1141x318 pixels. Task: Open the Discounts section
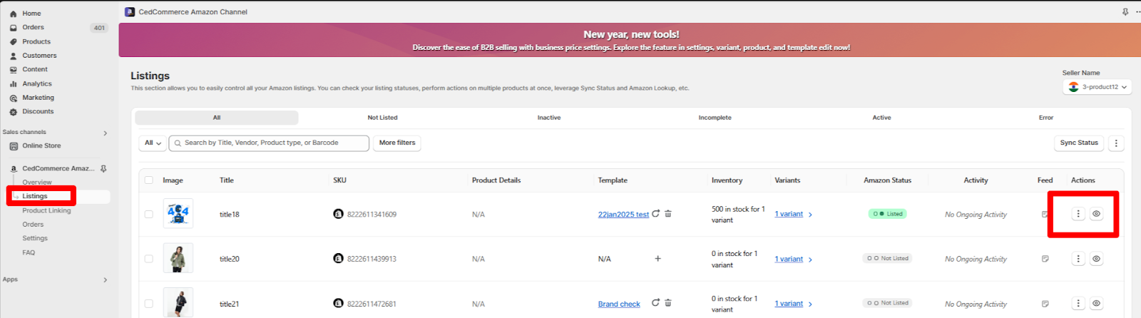tap(38, 111)
